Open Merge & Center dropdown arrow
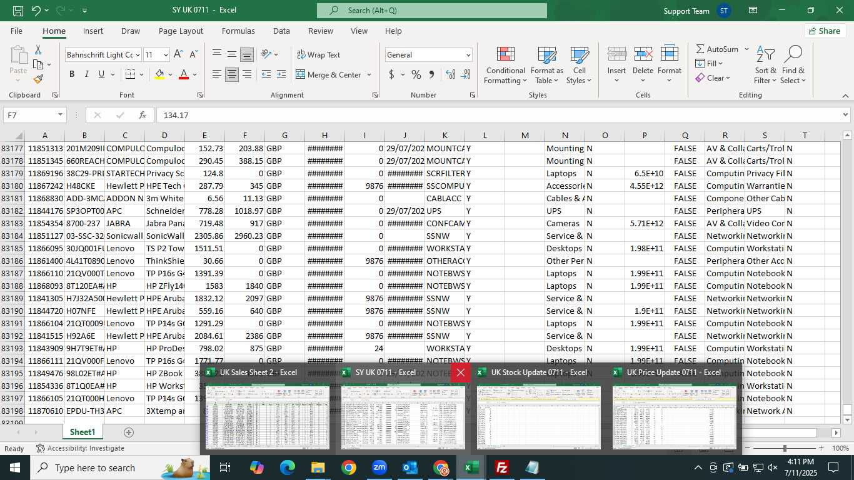The width and height of the screenshot is (854, 480). point(369,75)
